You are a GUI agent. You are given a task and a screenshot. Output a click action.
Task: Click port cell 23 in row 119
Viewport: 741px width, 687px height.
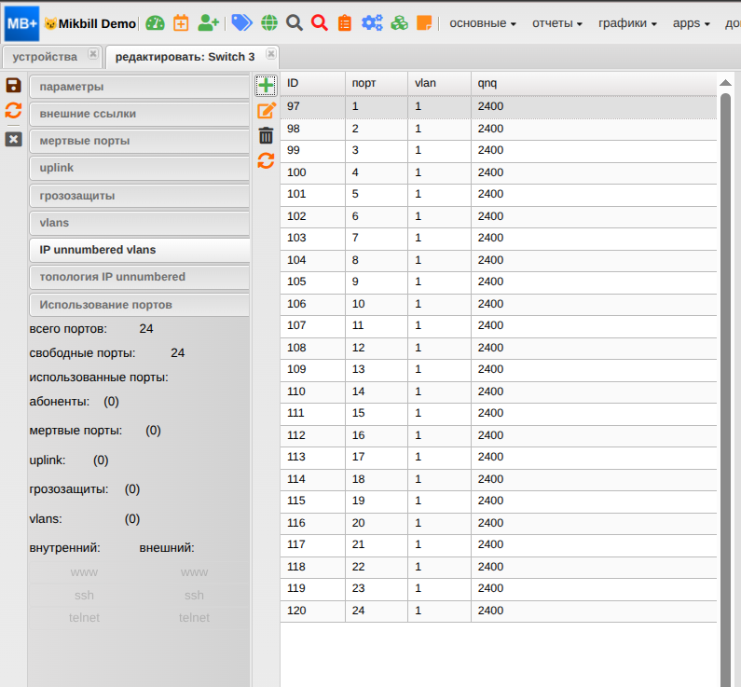tap(377, 588)
